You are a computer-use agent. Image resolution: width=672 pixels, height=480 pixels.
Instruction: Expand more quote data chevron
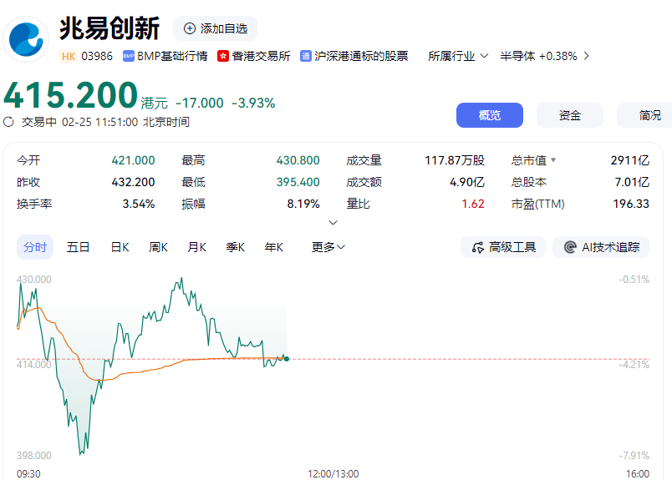(333, 223)
